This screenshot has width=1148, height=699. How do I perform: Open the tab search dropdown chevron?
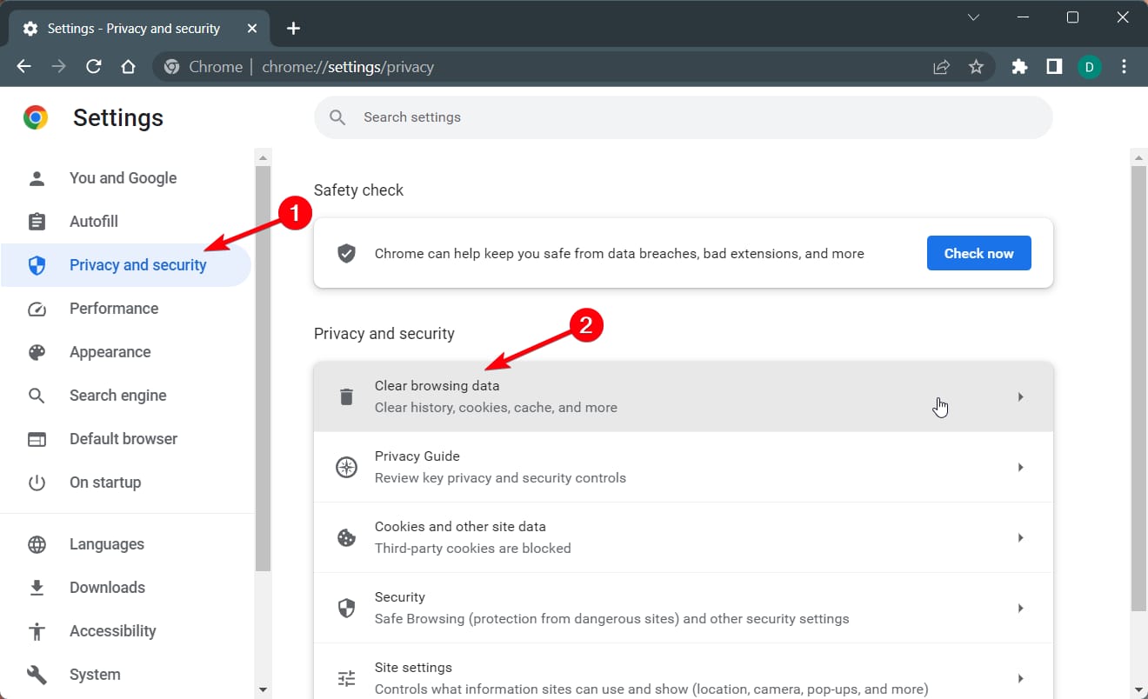974,17
